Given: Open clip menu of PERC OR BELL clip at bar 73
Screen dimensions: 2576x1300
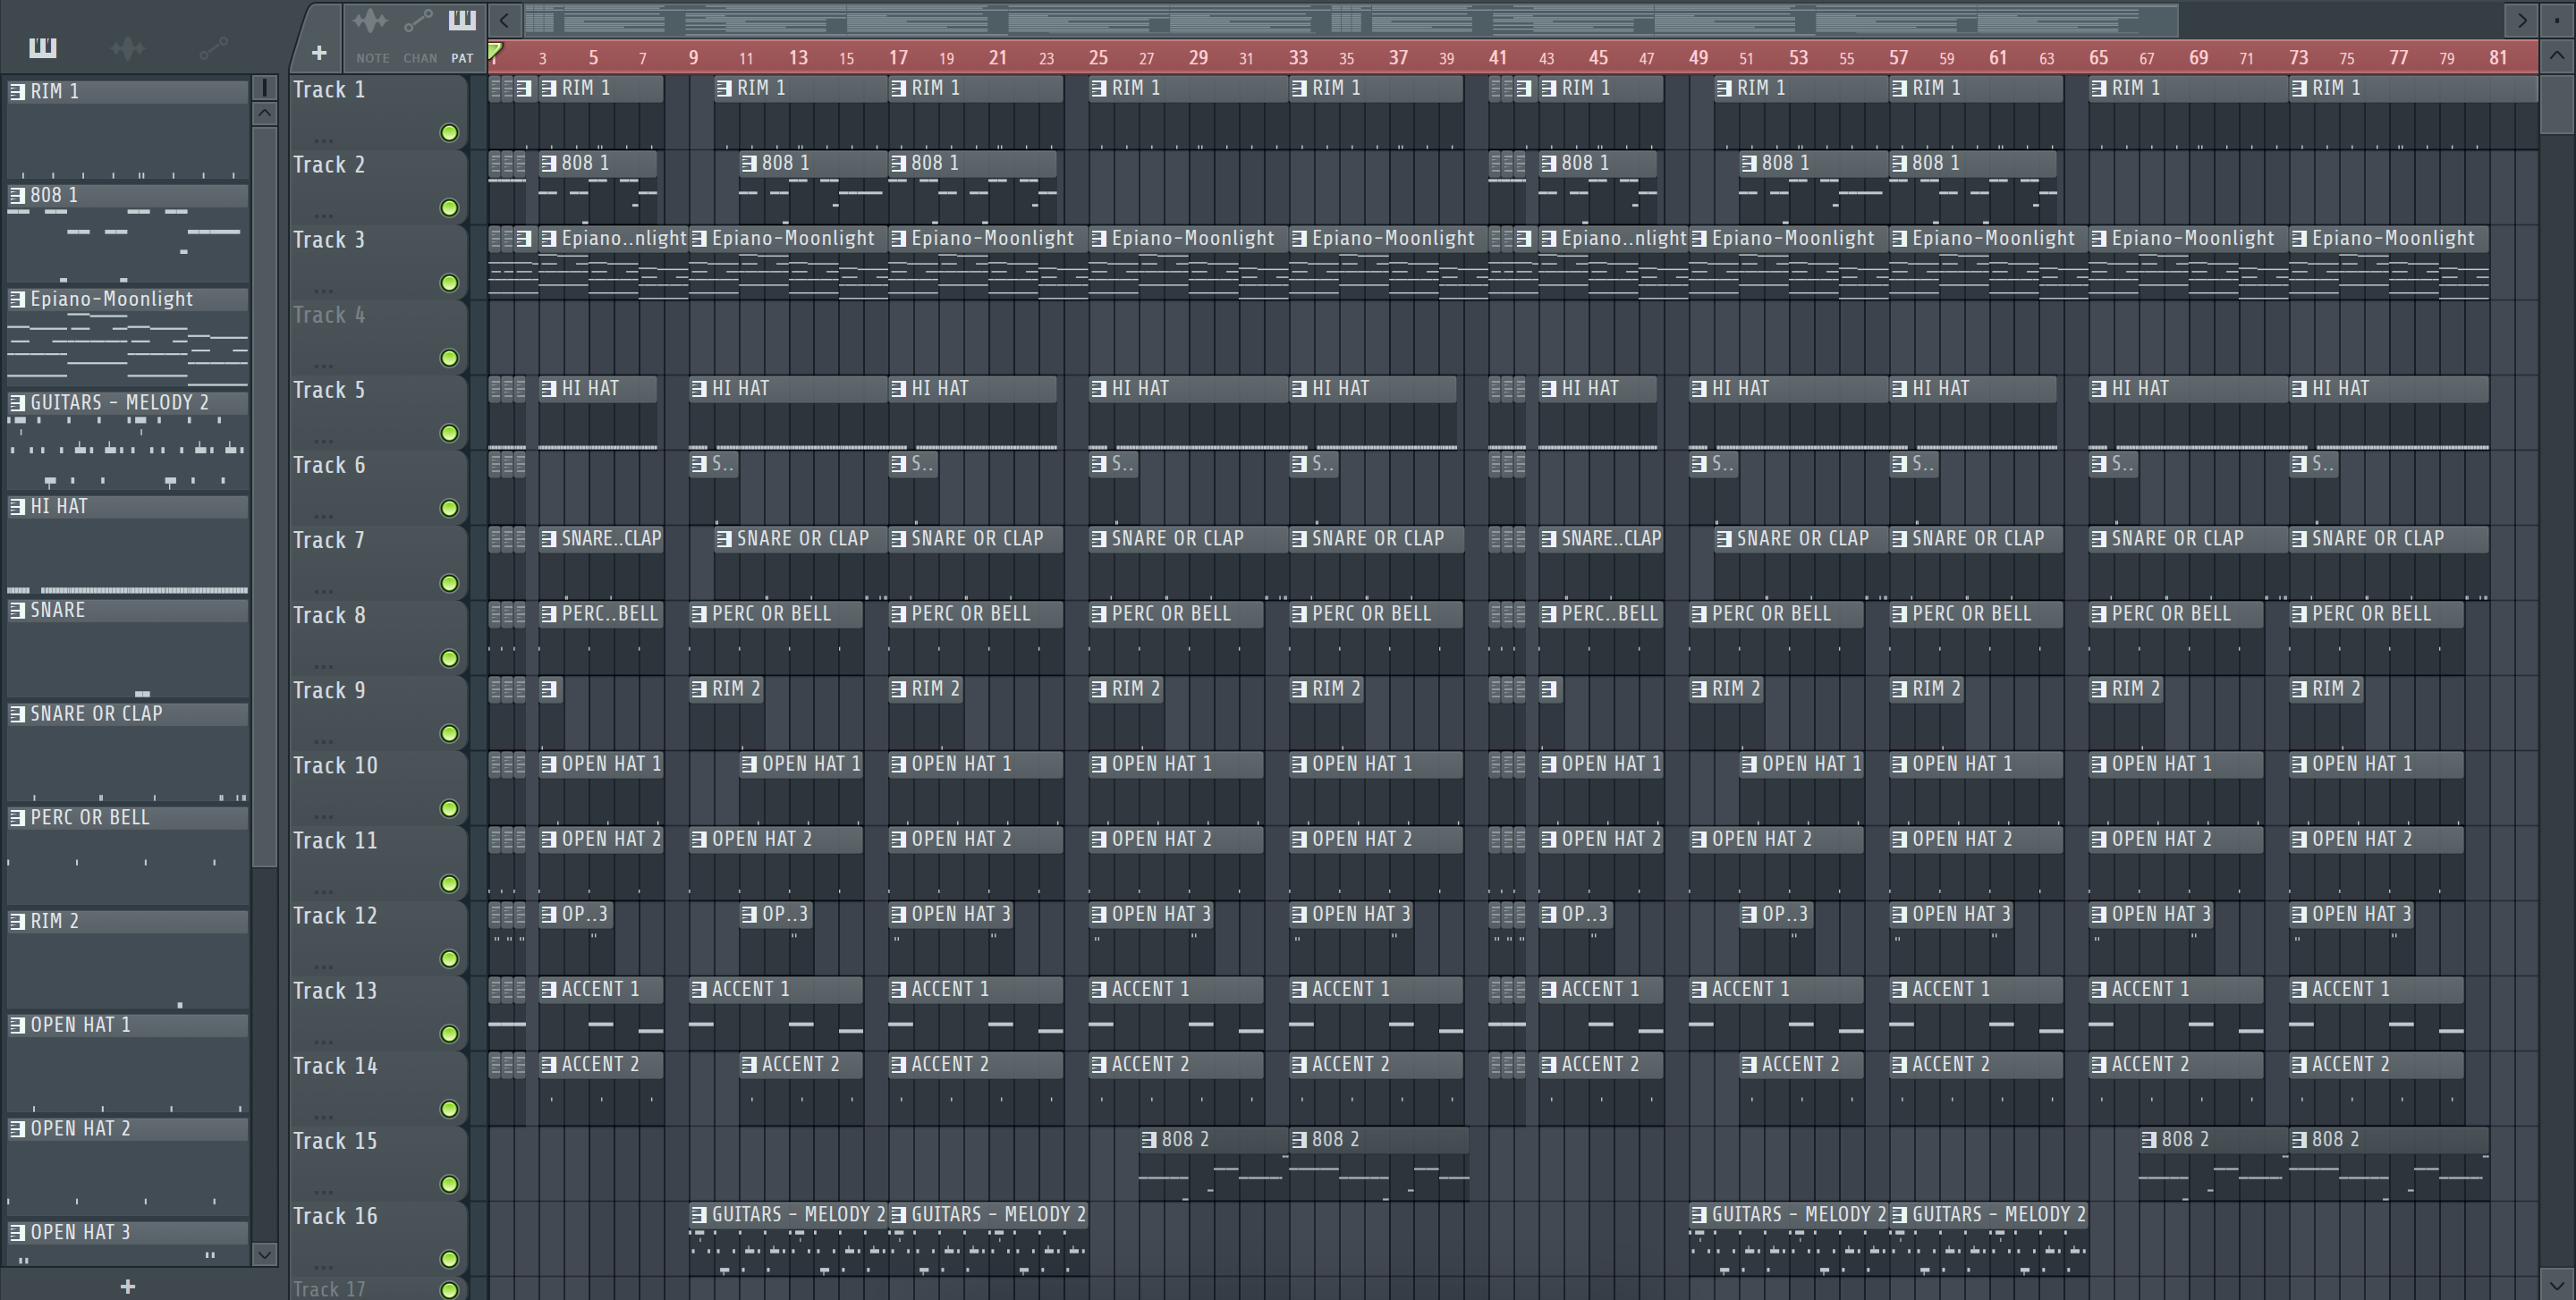Looking at the screenshot, I should [x=2299, y=614].
